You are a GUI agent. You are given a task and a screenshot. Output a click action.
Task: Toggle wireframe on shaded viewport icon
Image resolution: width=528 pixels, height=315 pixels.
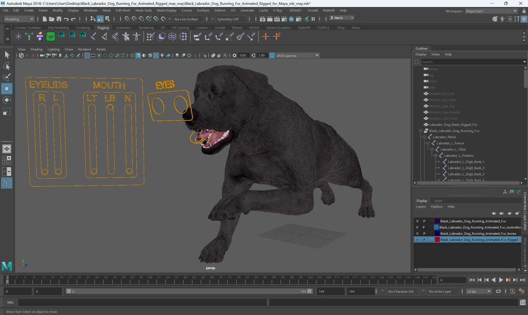click(150, 55)
